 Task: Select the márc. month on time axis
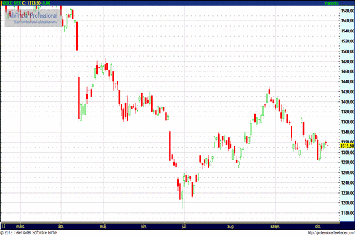pyautogui.click(x=20, y=226)
